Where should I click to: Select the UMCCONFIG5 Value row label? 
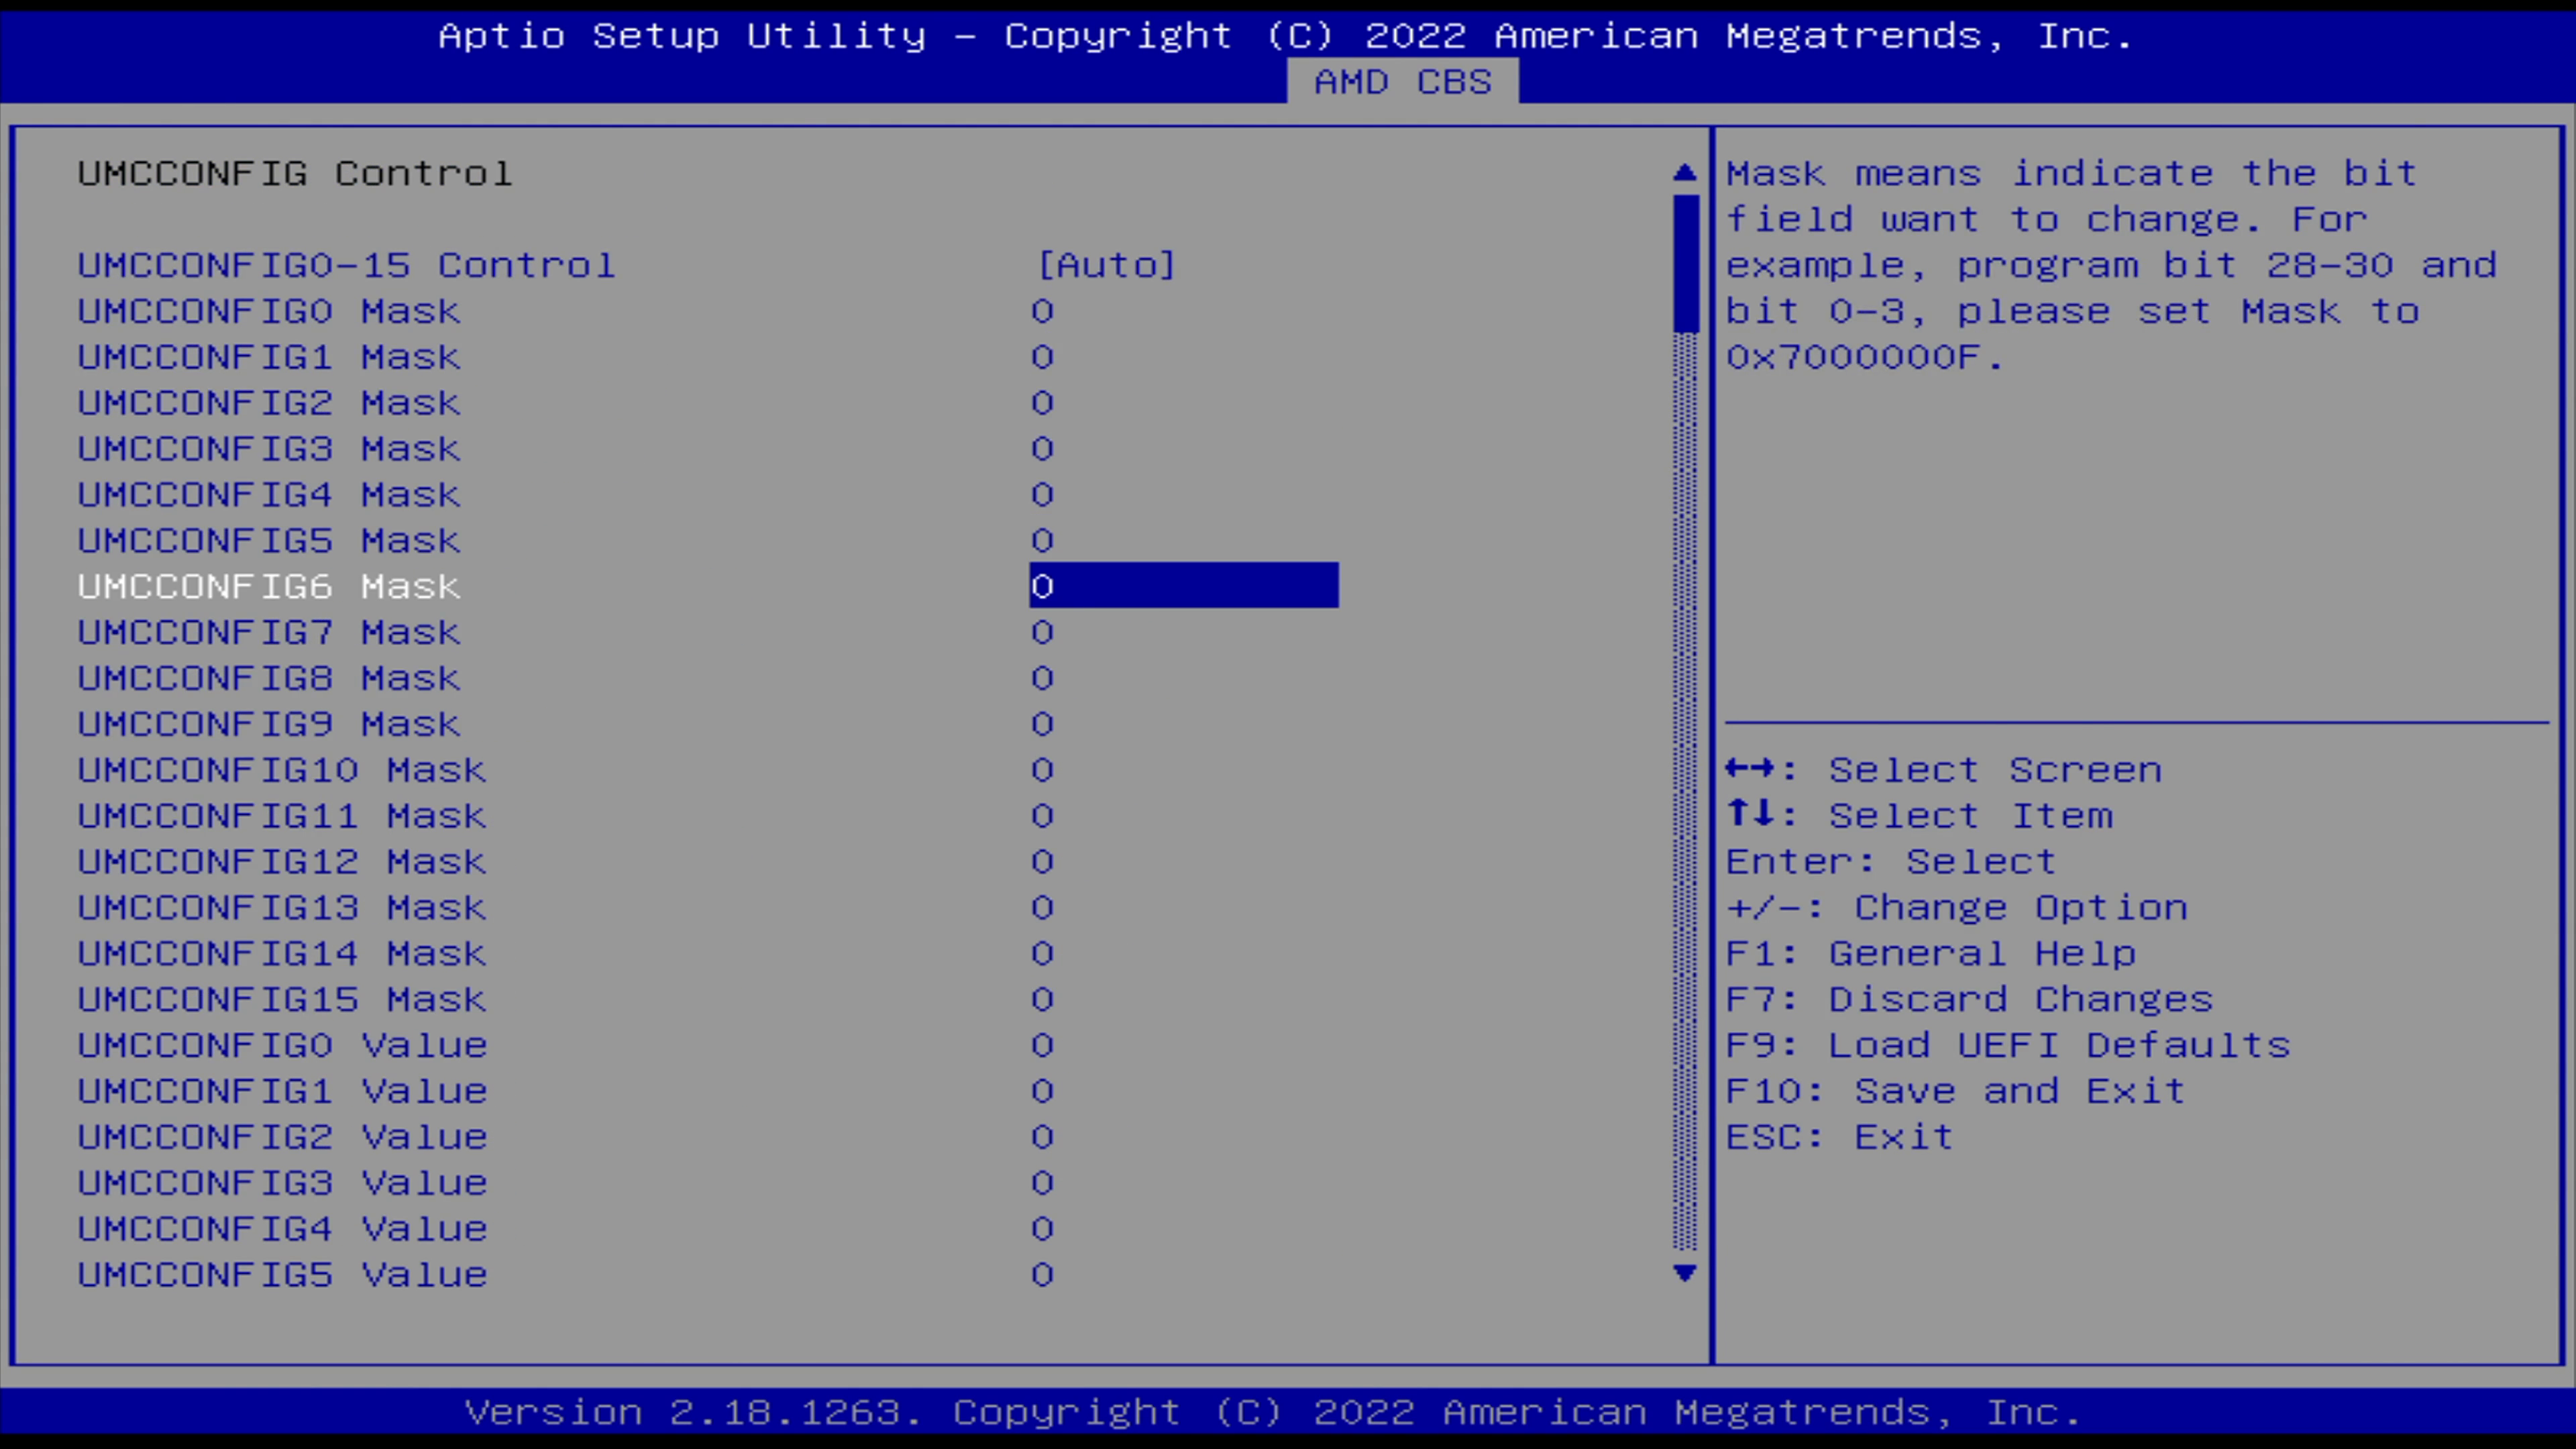pos(282,1275)
